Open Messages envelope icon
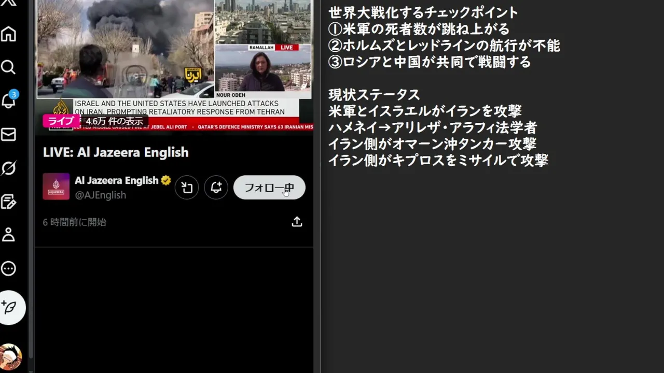Viewport: 664px width, 373px height. 8,135
